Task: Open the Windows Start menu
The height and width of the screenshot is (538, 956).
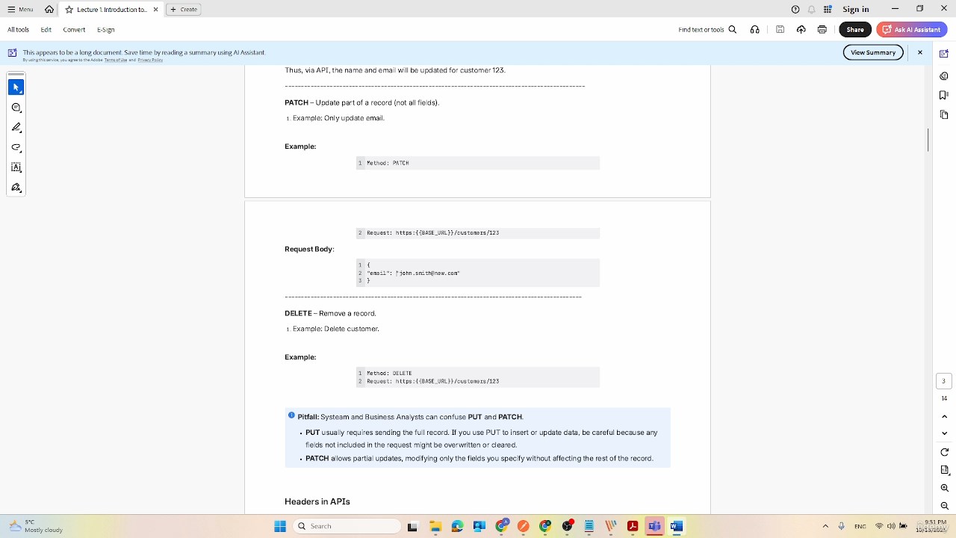Action: click(x=280, y=526)
